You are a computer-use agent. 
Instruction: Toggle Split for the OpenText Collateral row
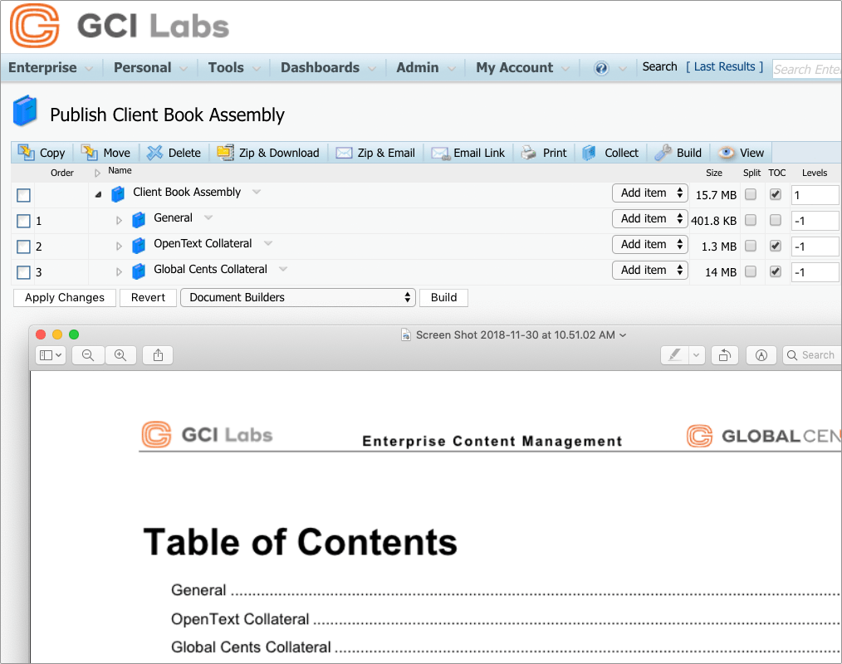tap(751, 246)
